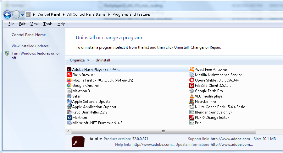Click the horizontal scrollbar thumb
Viewport: 283px width, 153px height.
(x=164, y=131)
